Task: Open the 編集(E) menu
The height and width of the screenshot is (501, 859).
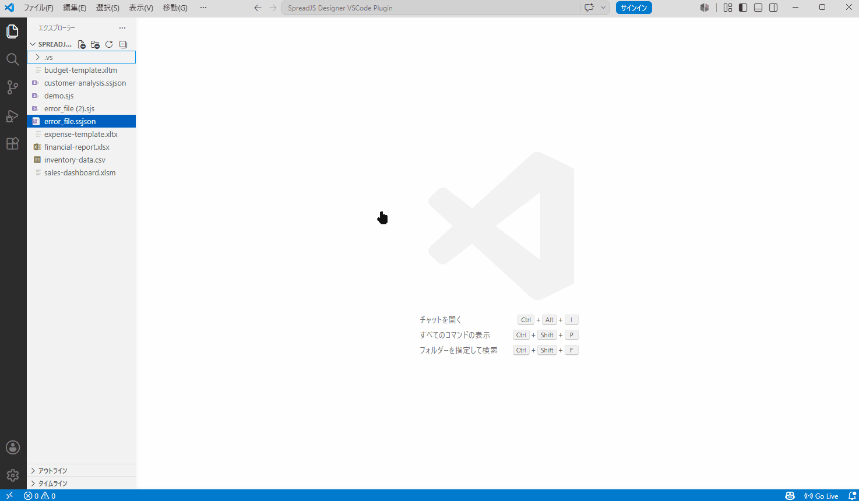Action: point(75,8)
